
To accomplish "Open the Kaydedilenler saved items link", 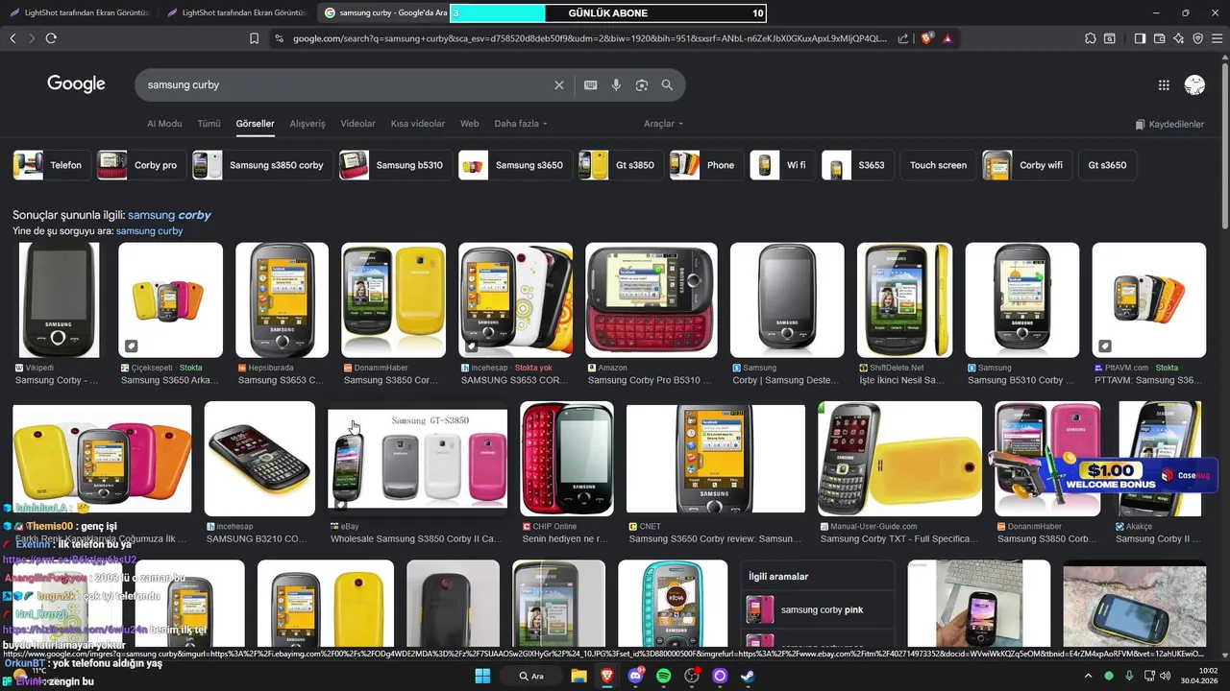I will click(1169, 124).
